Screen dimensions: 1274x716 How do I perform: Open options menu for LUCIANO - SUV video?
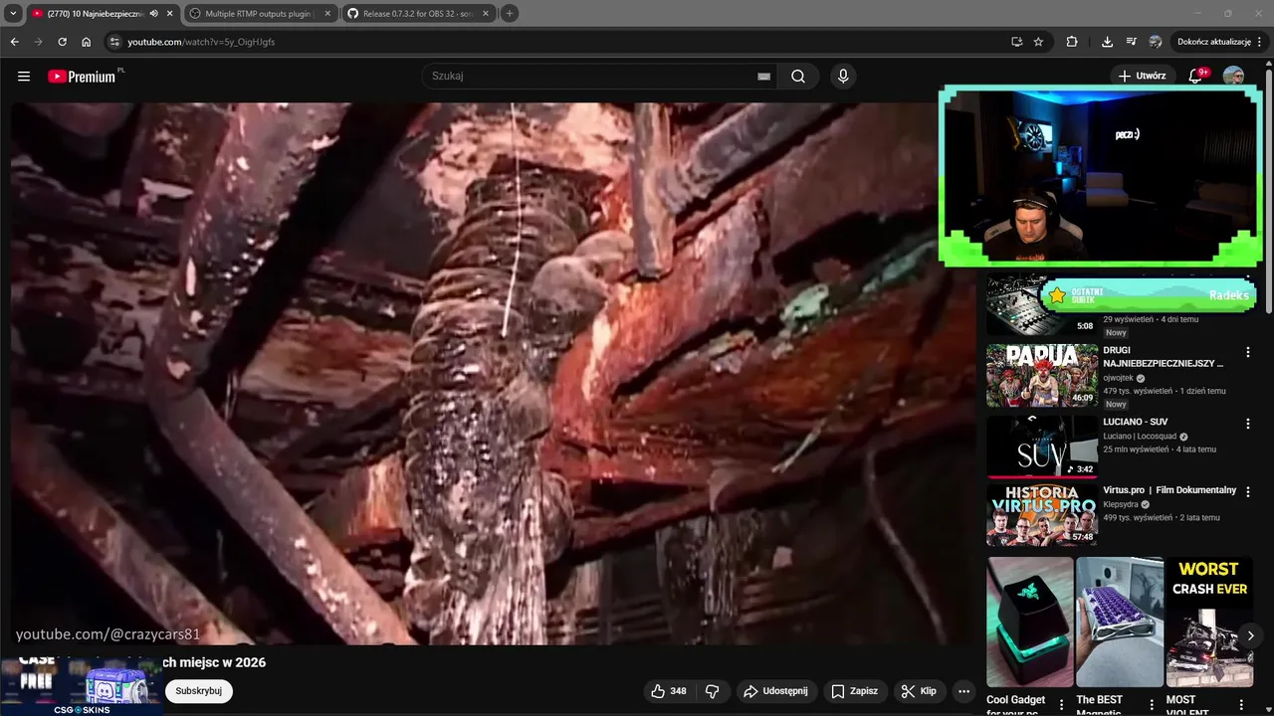tap(1248, 424)
